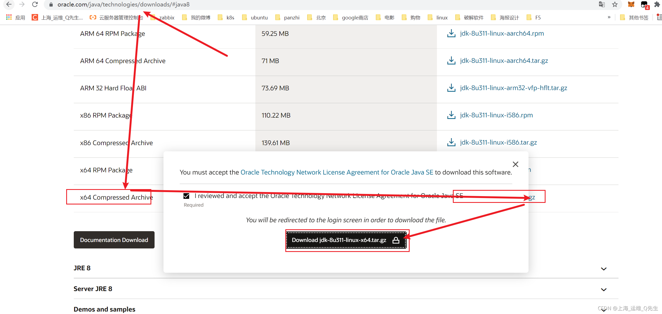Click the Server JRE 8 chevron arrow
This screenshot has height=314, width=662.
(x=604, y=289)
